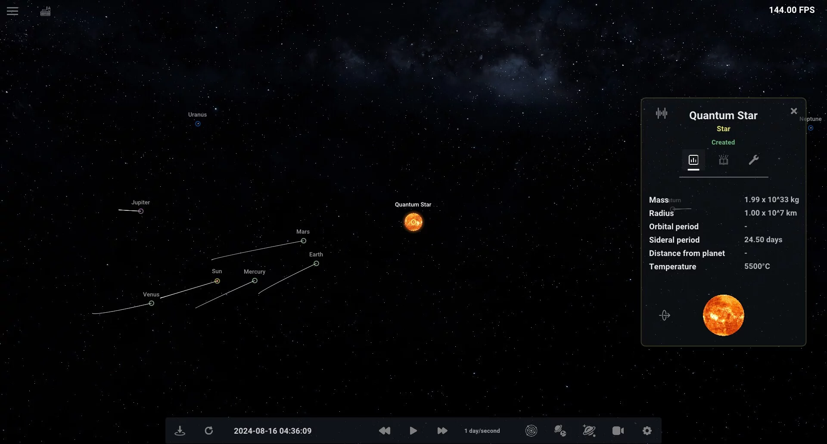Select the Jupiter marker
The height and width of the screenshot is (444, 827).
click(141, 211)
